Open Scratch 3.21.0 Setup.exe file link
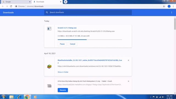176x99 pixels. pyautogui.click(x=67, y=28)
